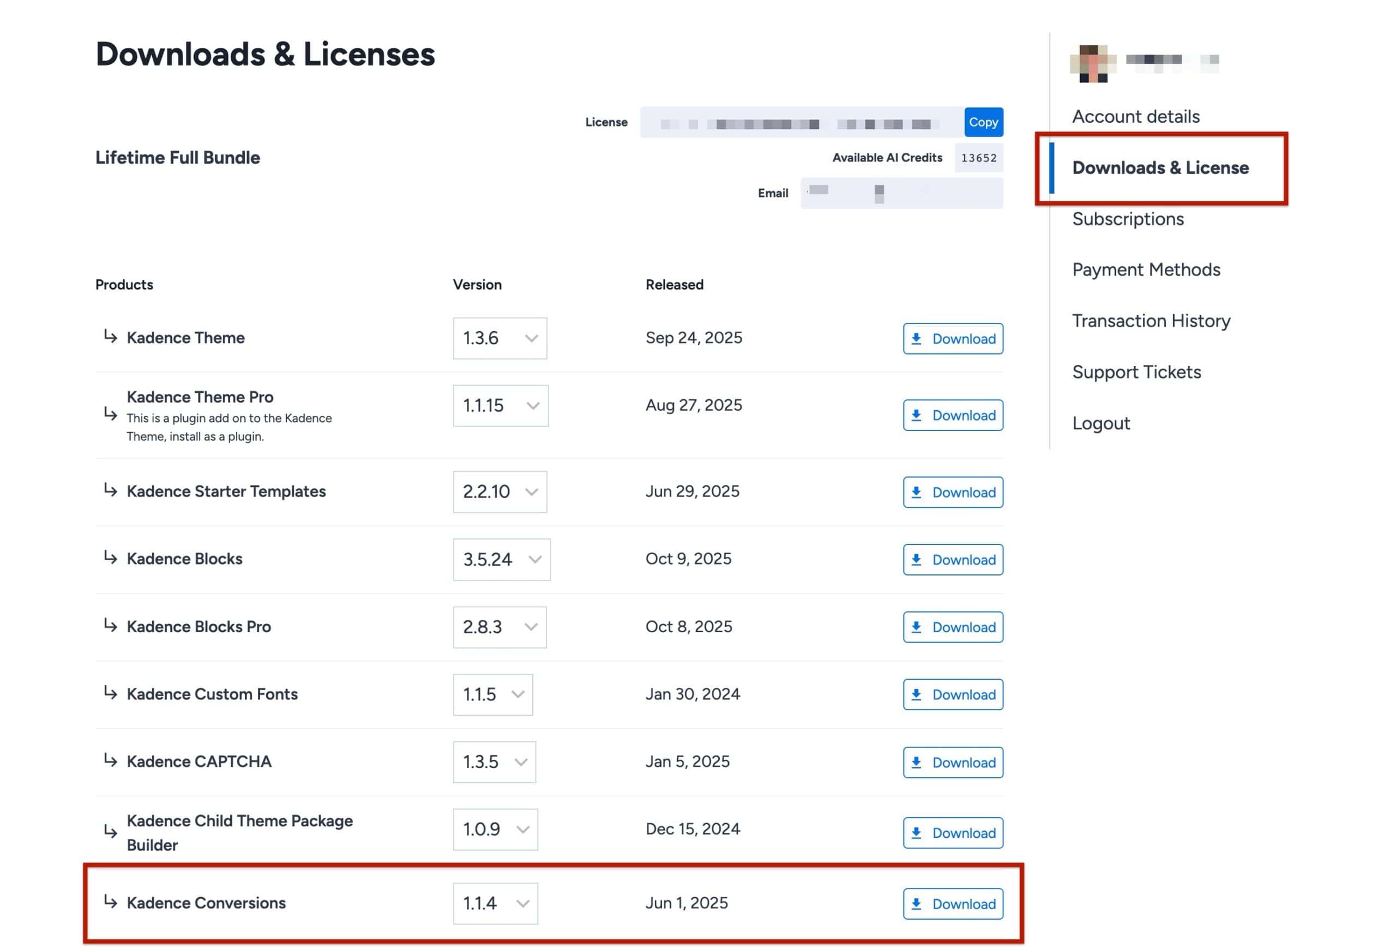The width and height of the screenshot is (1396, 947).
Task: Click the Download icon for Kadence Conversions
Action: 917,904
